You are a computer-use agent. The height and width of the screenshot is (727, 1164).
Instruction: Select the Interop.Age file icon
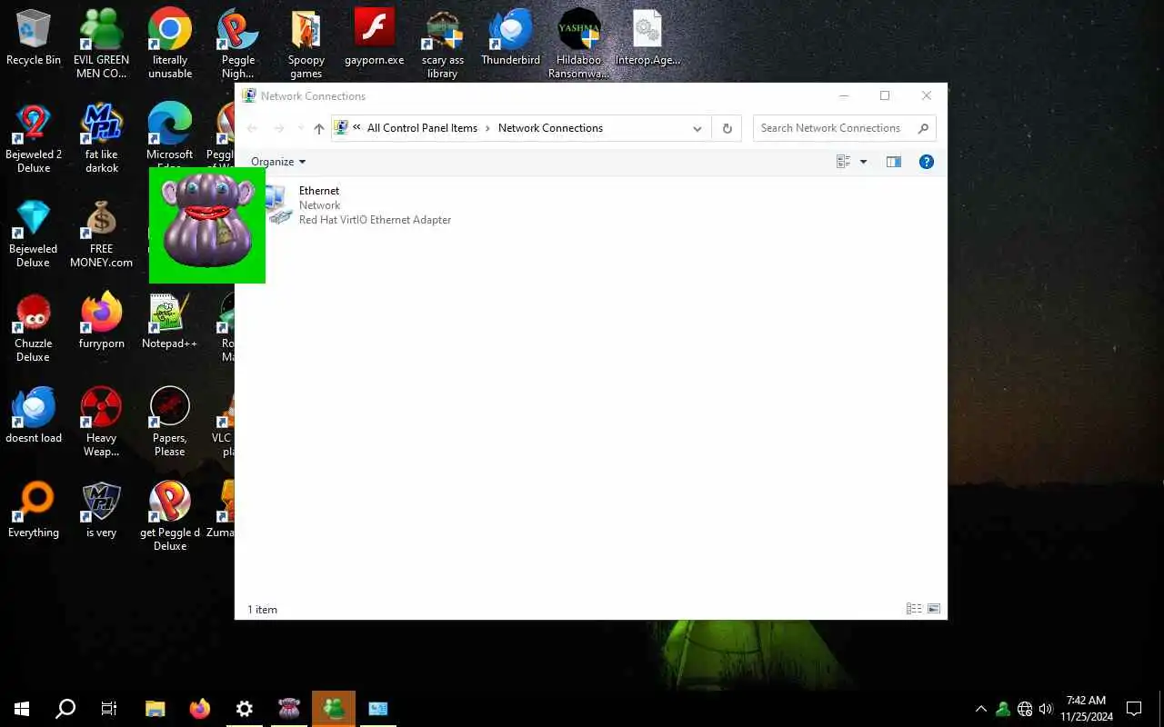tap(647, 38)
